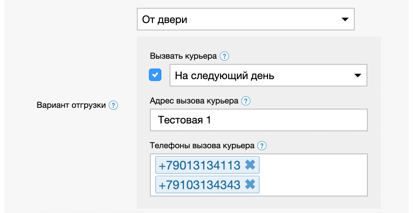Open the От двери dropdown
This screenshot has width=414, height=213.
[x=245, y=20]
